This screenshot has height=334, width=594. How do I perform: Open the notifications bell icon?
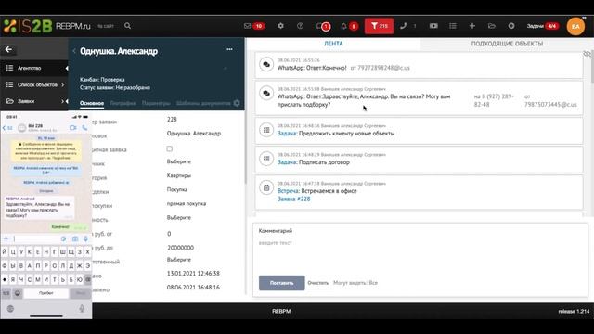coord(343,26)
